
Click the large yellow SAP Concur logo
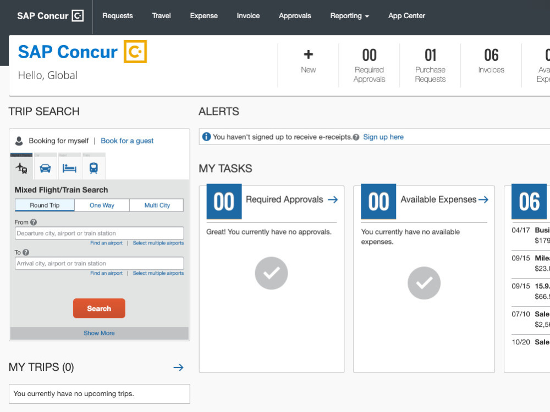[135, 52]
